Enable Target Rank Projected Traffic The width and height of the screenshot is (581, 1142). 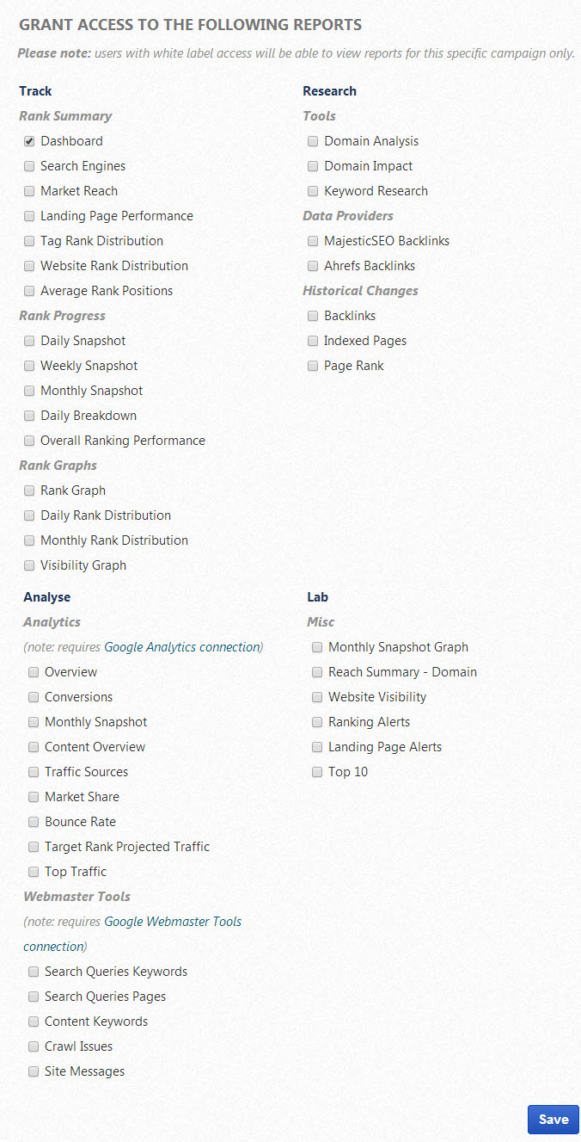pos(34,847)
